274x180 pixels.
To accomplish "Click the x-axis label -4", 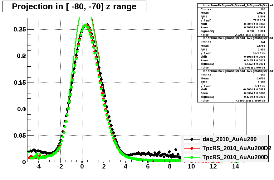I will (x=38, y=166).
